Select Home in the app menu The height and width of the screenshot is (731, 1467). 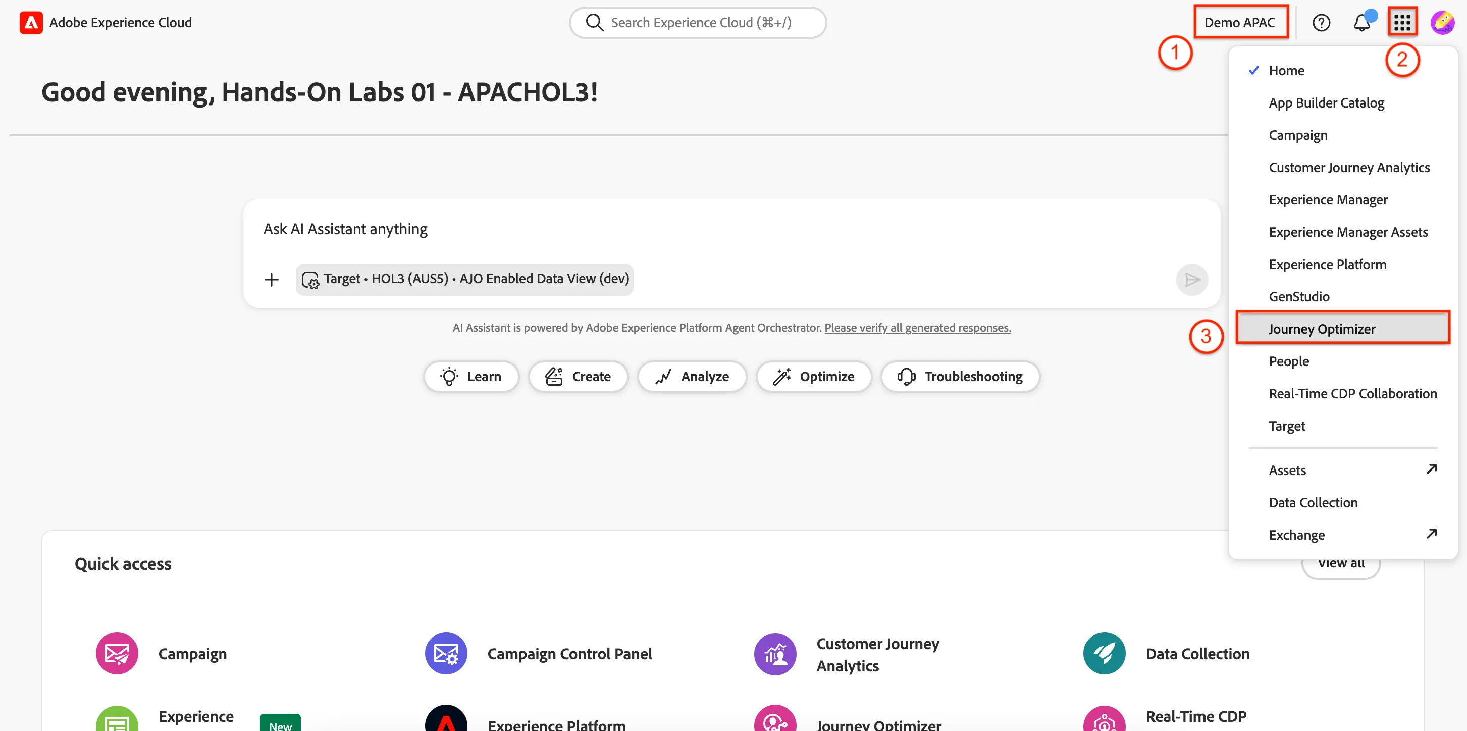[x=1343, y=71]
